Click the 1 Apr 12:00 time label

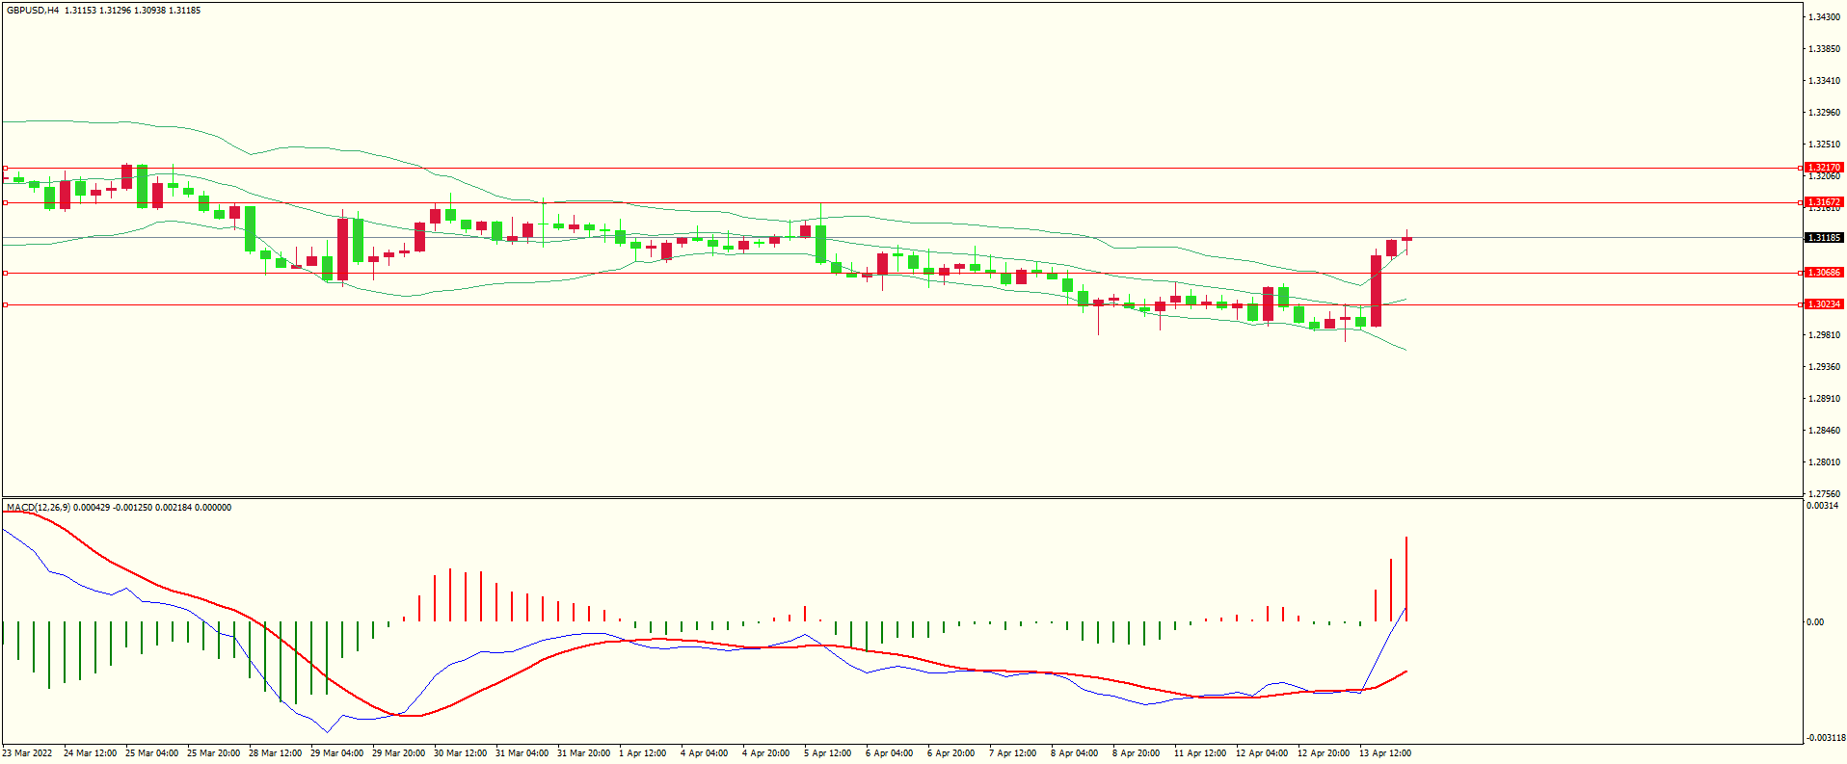coord(642,753)
